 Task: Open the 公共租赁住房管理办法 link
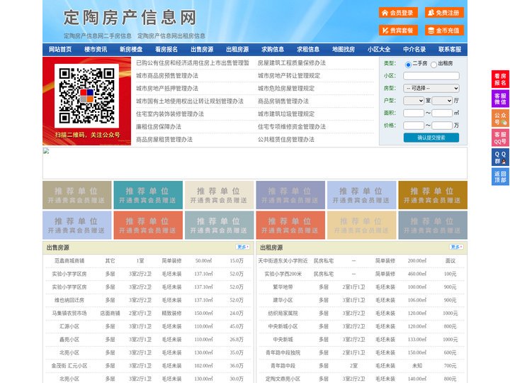[286, 140]
